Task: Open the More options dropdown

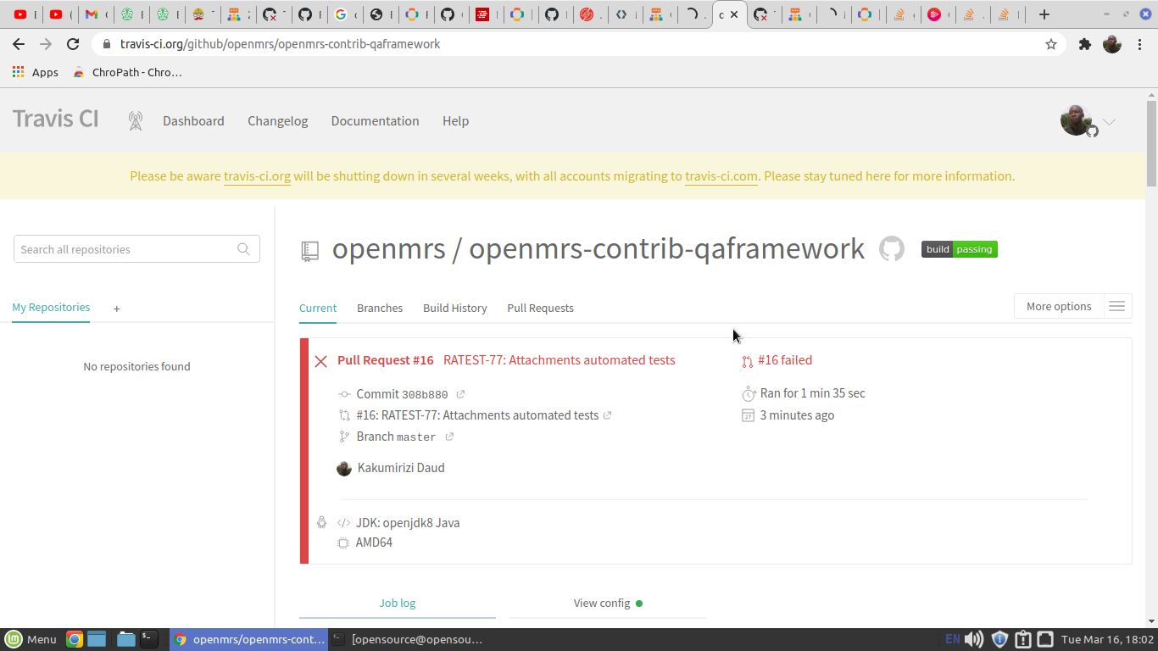Action: [x=1059, y=306]
